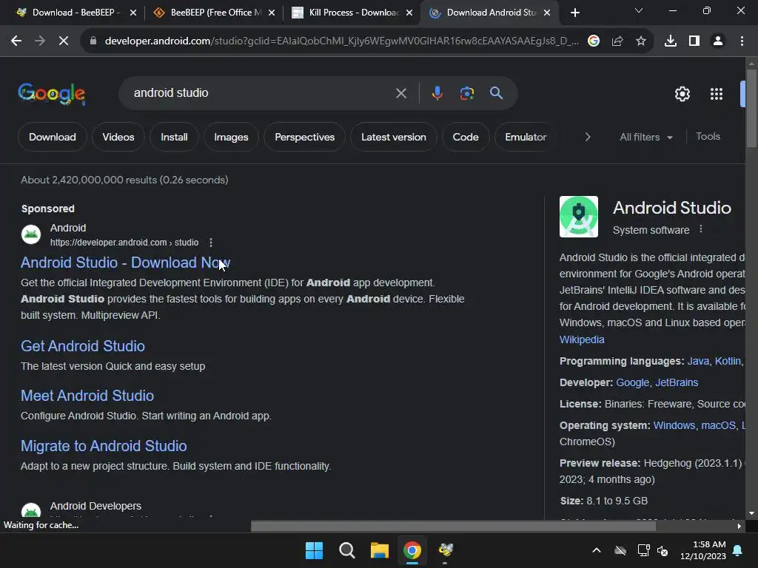Open the Chrome three-dot menu
The height and width of the screenshot is (568, 758).
[x=742, y=41]
